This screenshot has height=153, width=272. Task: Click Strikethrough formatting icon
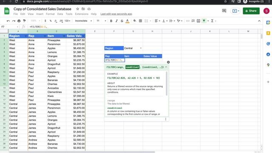click(122, 21)
